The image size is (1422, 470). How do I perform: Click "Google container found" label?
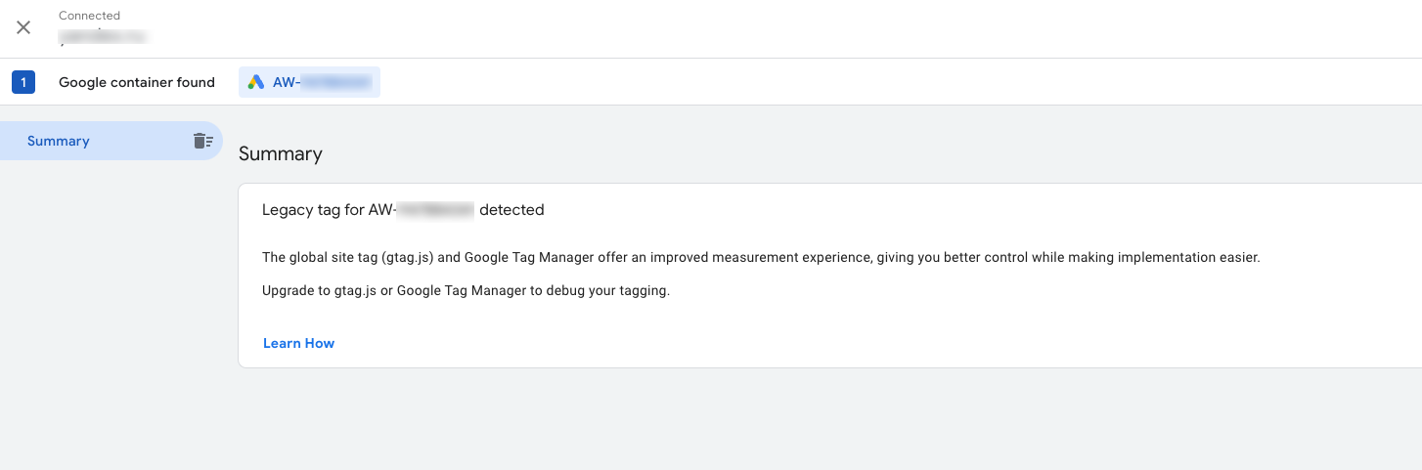(x=137, y=82)
